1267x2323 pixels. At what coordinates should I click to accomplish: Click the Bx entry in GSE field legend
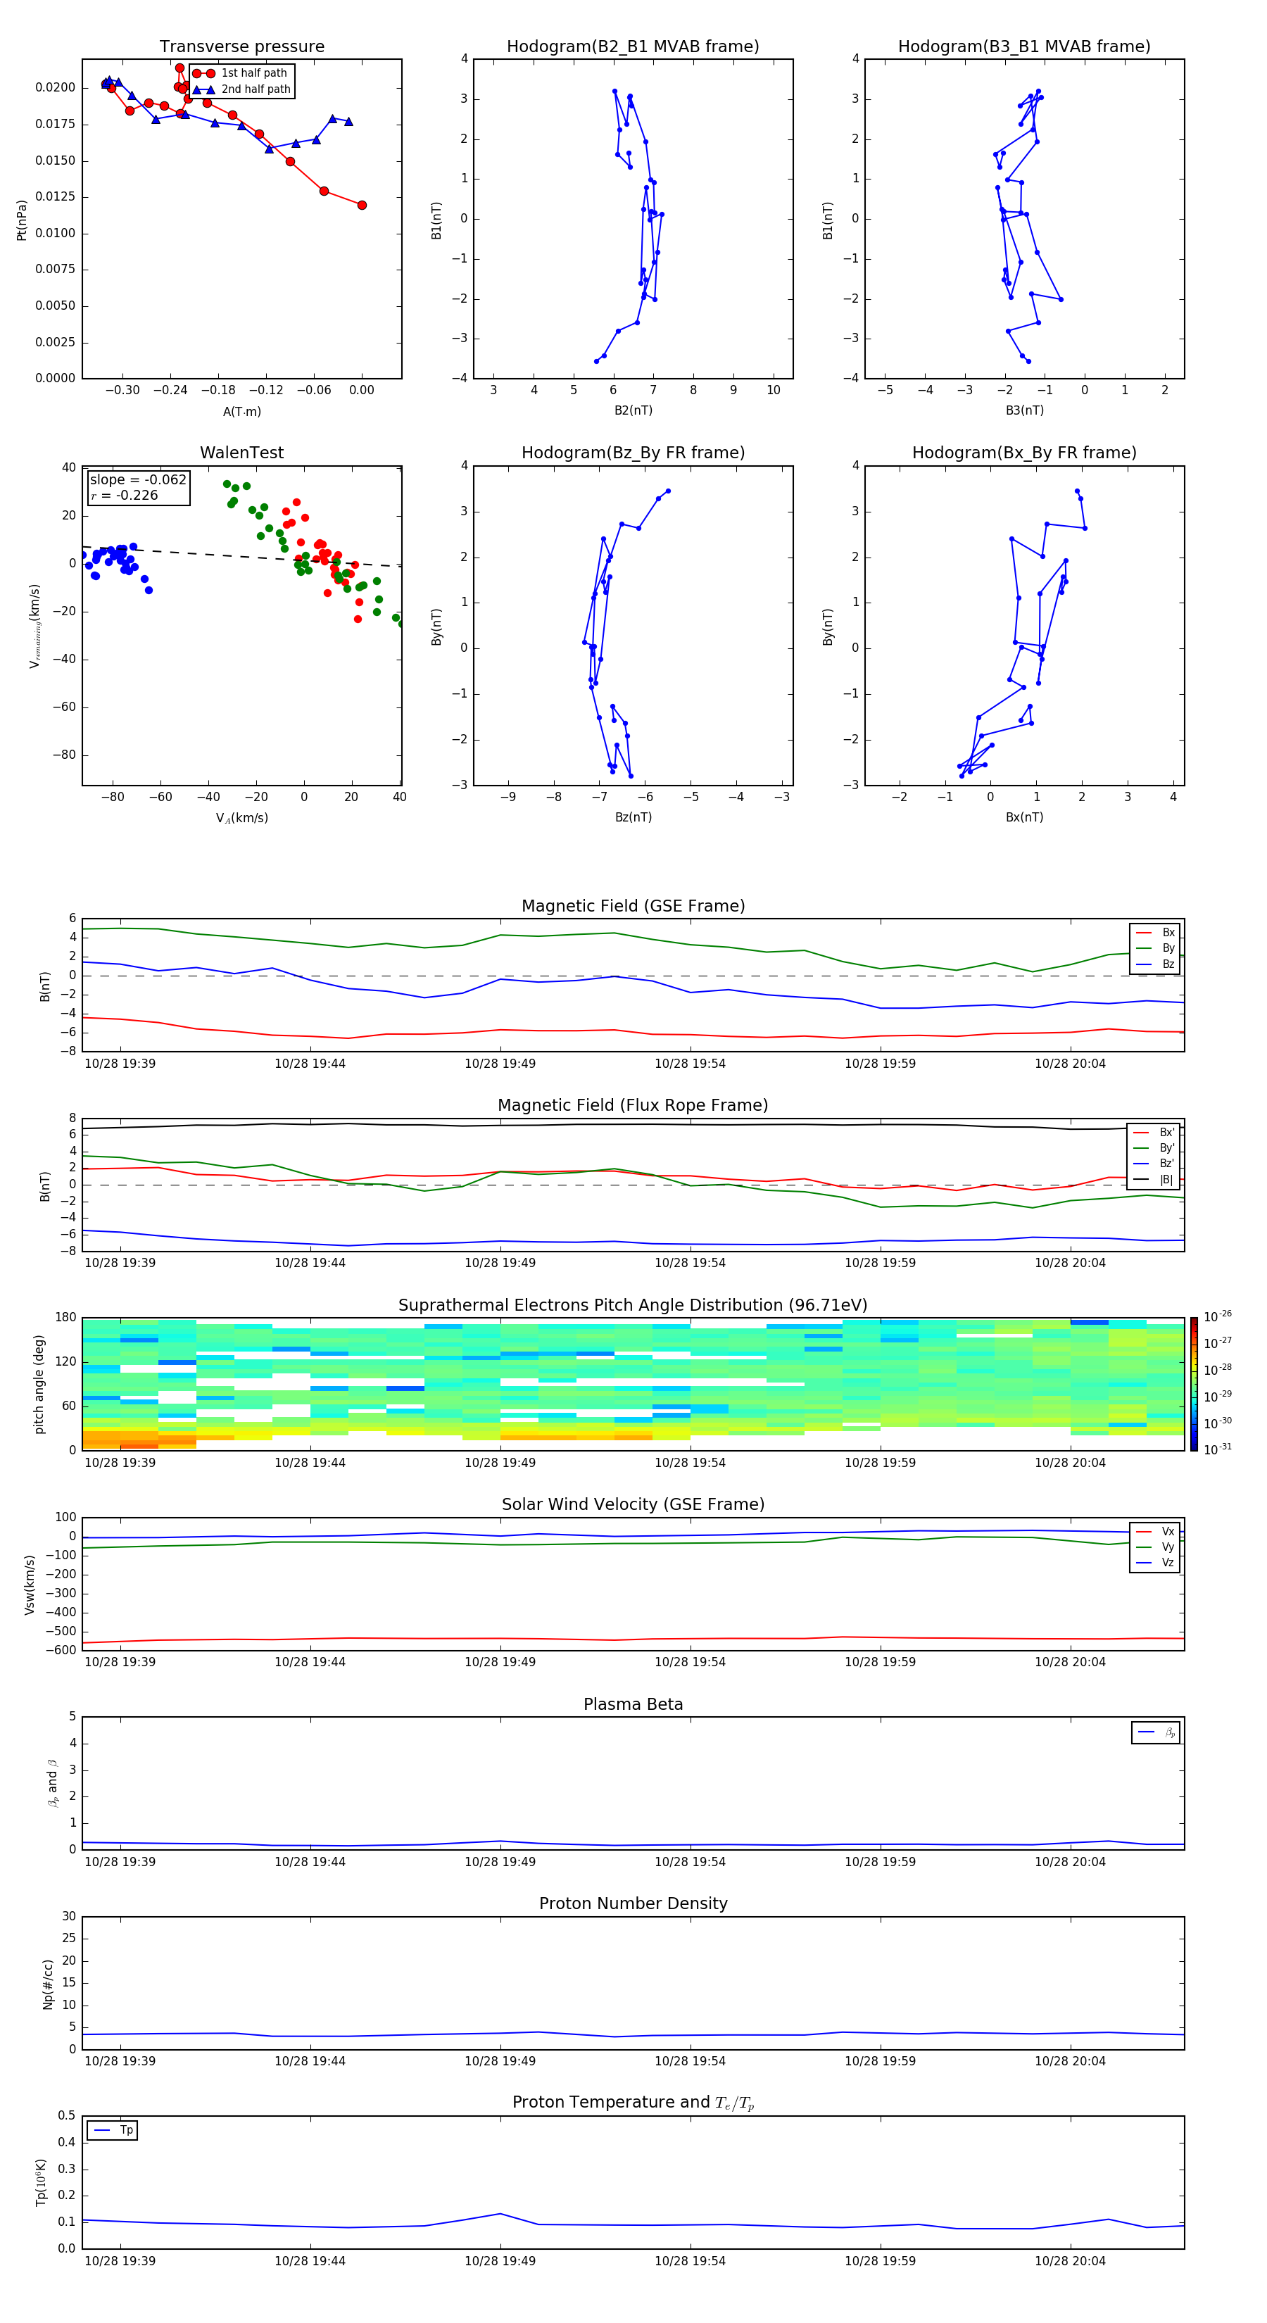pyautogui.click(x=1155, y=933)
